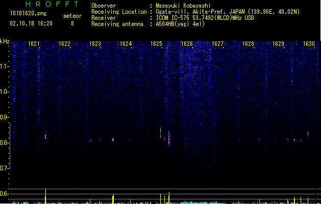Click the 'meteor' count label
The height and width of the screenshot is (204, 321).
point(72,16)
